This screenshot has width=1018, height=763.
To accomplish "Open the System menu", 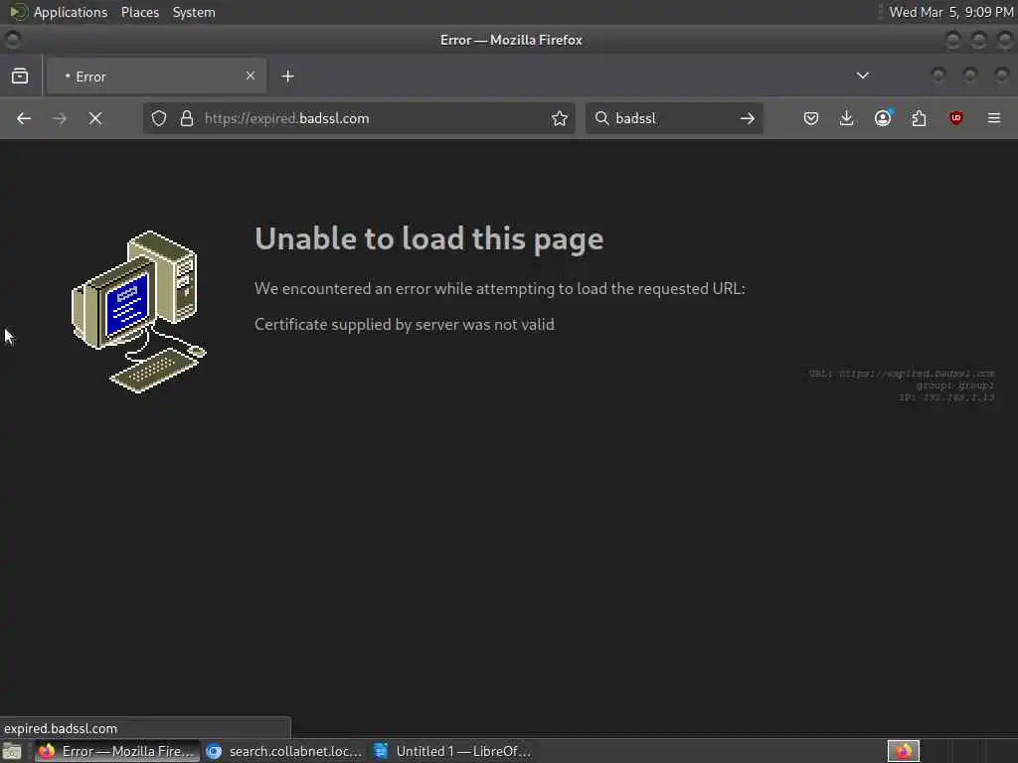I will 194,12.
